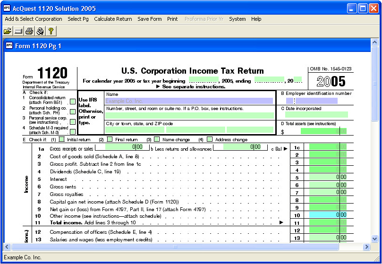382x264 pixels.
Task: Click the APS application icon in main title bar
Action: pos(7,9)
